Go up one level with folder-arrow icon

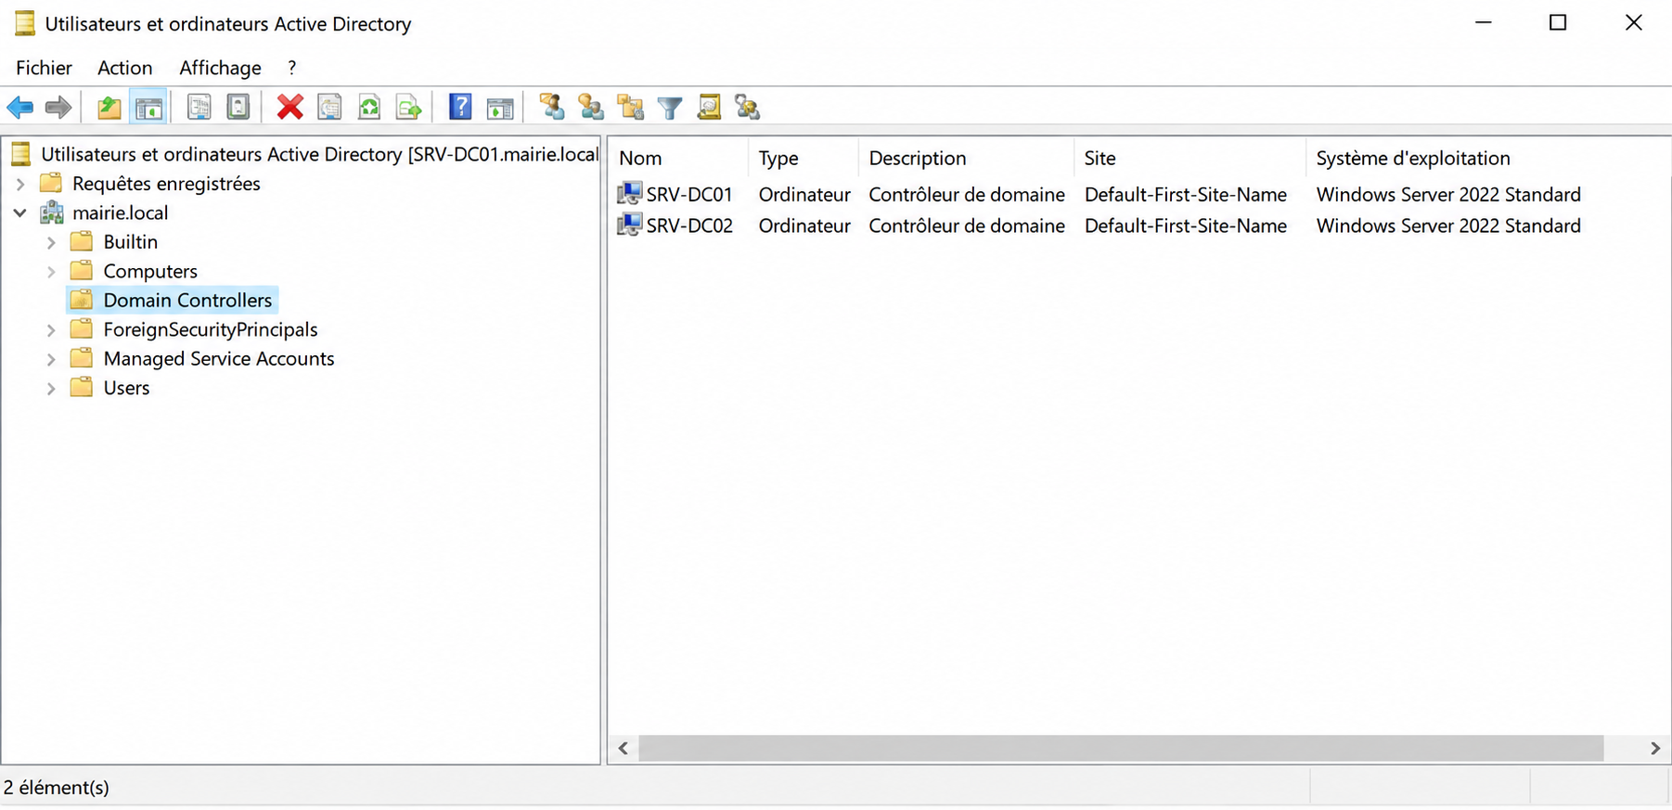[x=109, y=108]
